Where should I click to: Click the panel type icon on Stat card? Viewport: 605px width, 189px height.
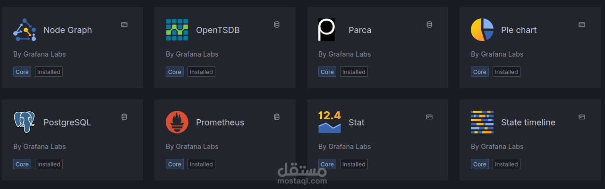tap(429, 117)
